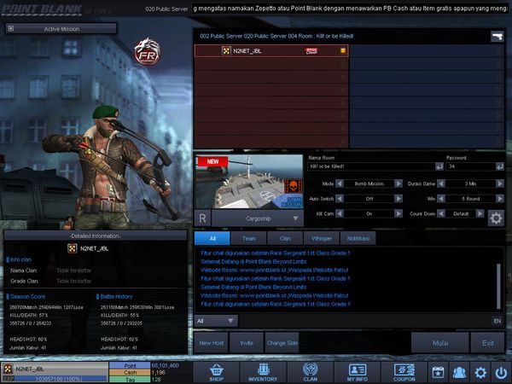Open advanced room settings gear beside Count Down
This screenshot has height=384, width=512.
click(x=496, y=218)
